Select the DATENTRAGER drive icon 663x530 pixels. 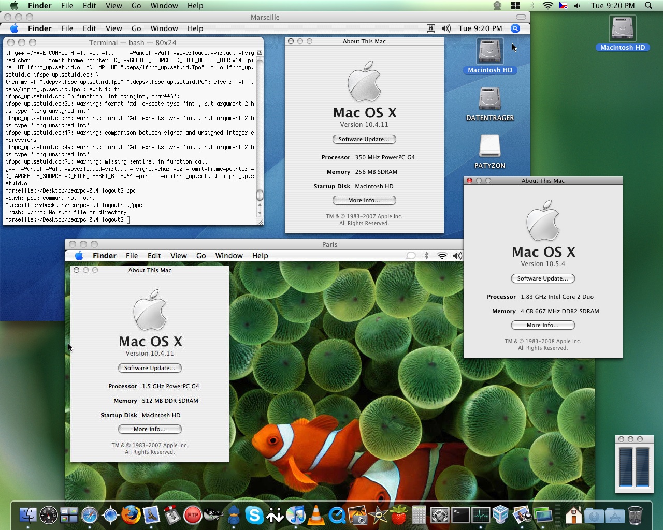click(x=489, y=99)
